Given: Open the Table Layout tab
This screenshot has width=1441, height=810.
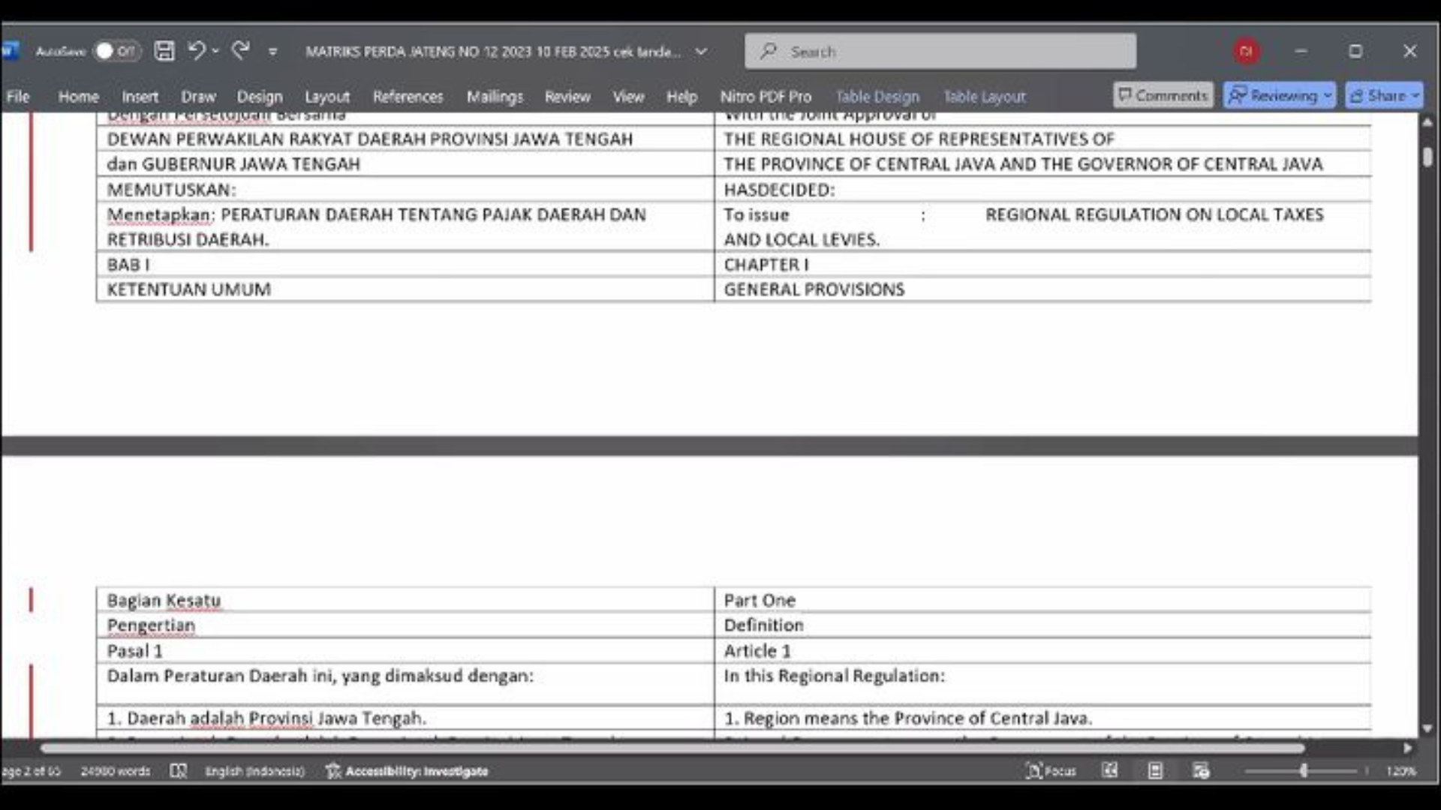Looking at the screenshot, I should coord(984,97).
